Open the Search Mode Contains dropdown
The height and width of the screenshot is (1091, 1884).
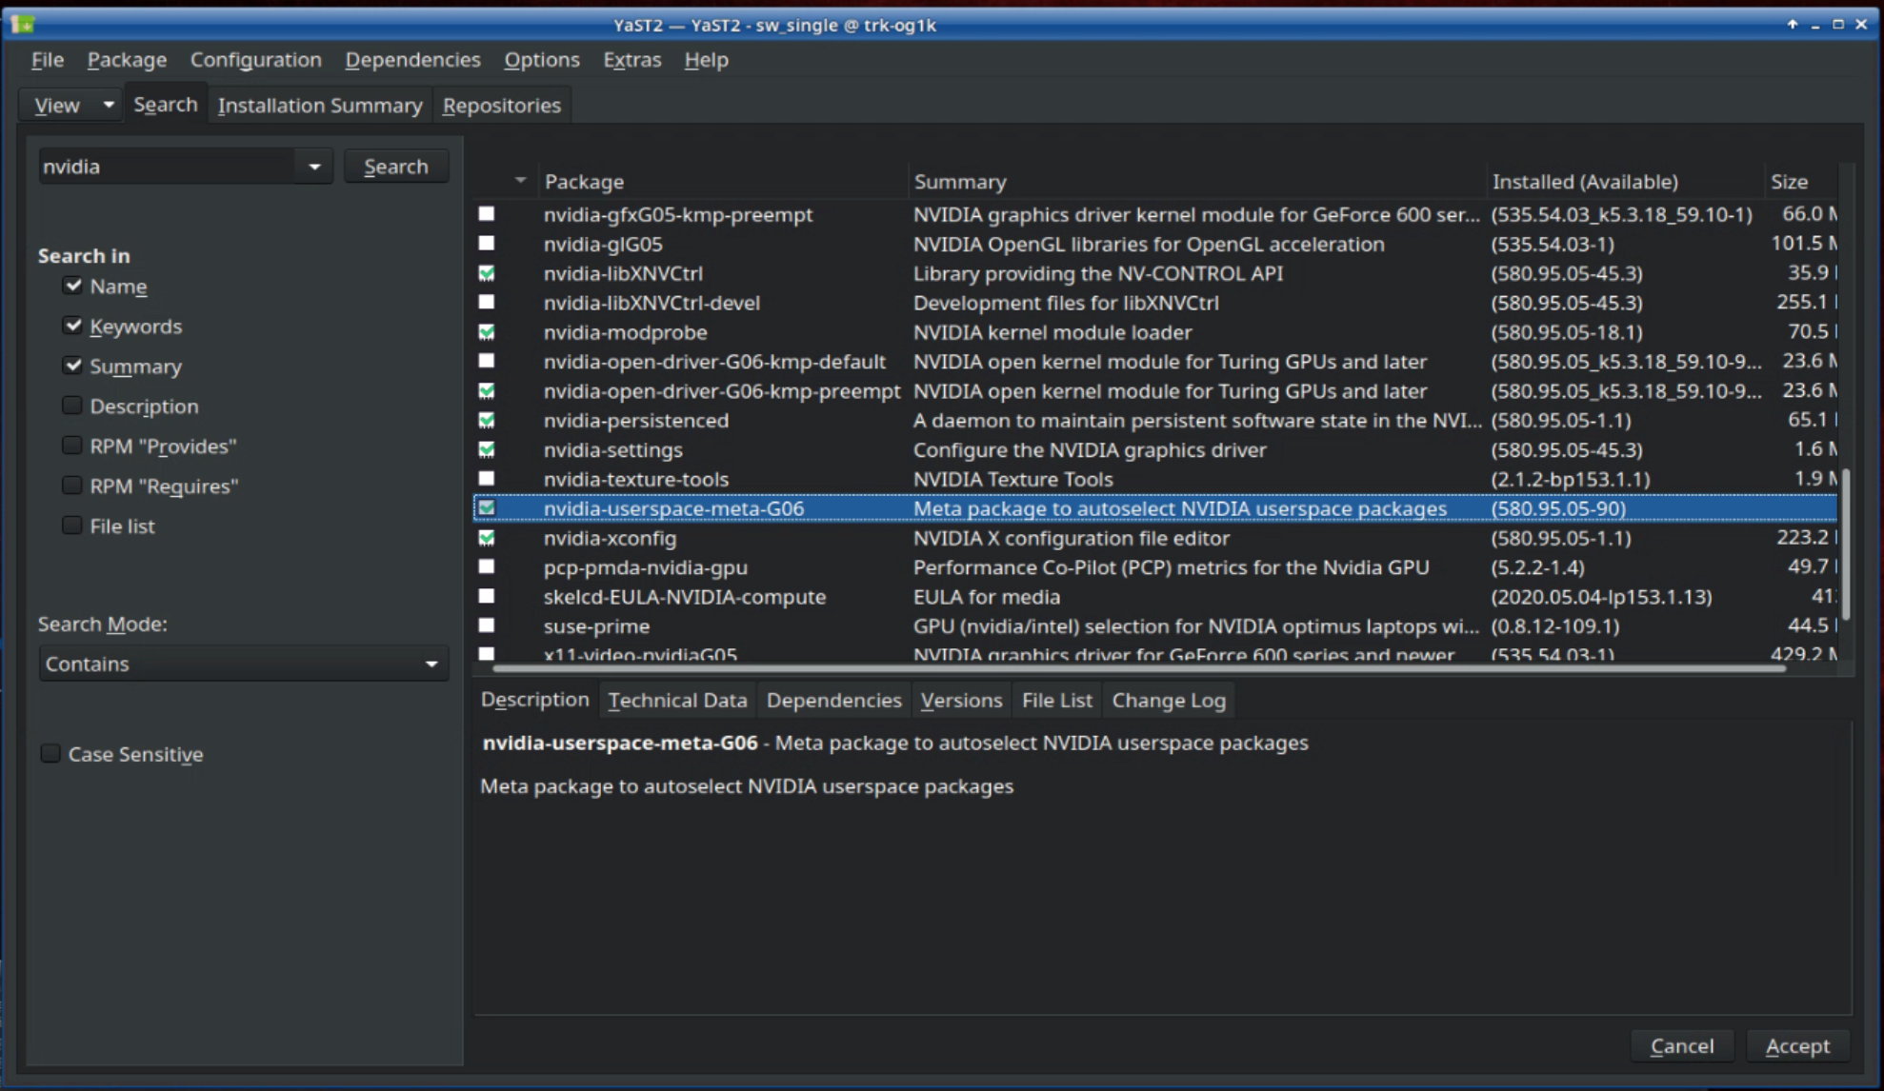[243, 664]
